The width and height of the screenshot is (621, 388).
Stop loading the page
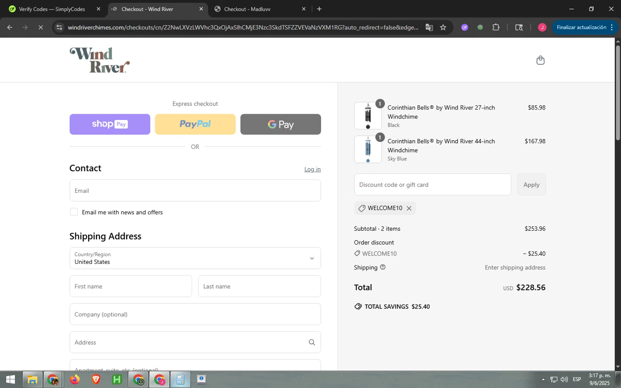click(41, 27)
